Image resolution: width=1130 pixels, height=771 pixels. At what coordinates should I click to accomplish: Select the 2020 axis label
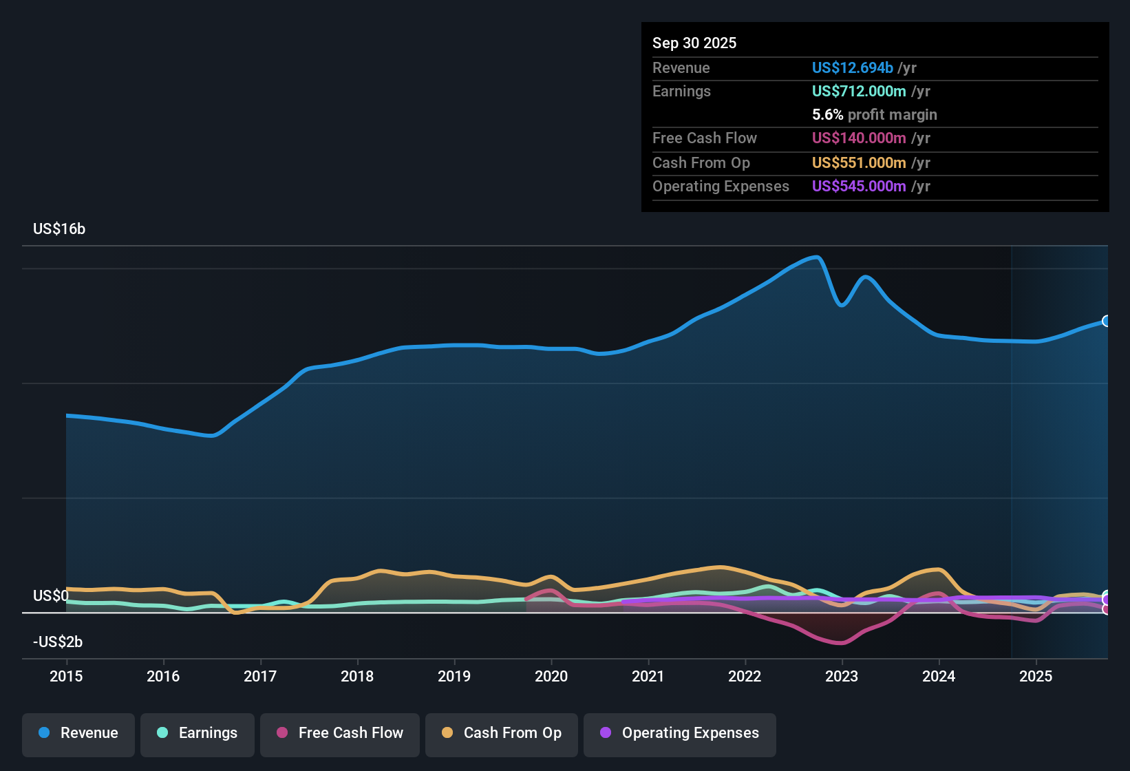pyautogui.click(x=551, y=677)
